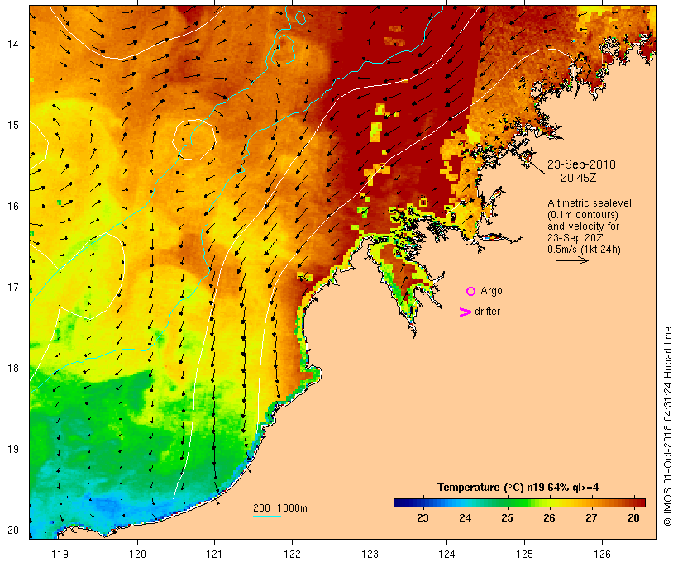Click the longitude label 119

(x=60, y=555)
